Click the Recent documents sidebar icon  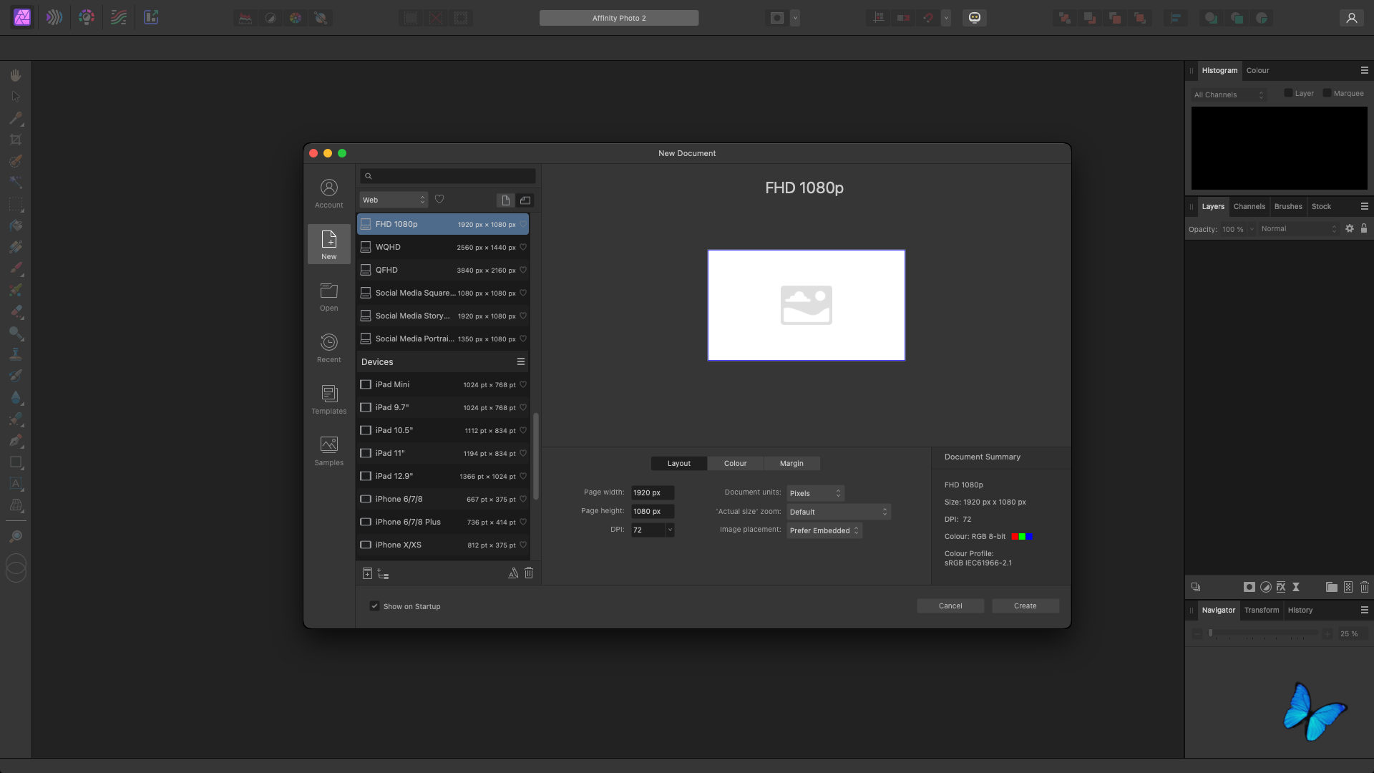(x=328, y=348)
